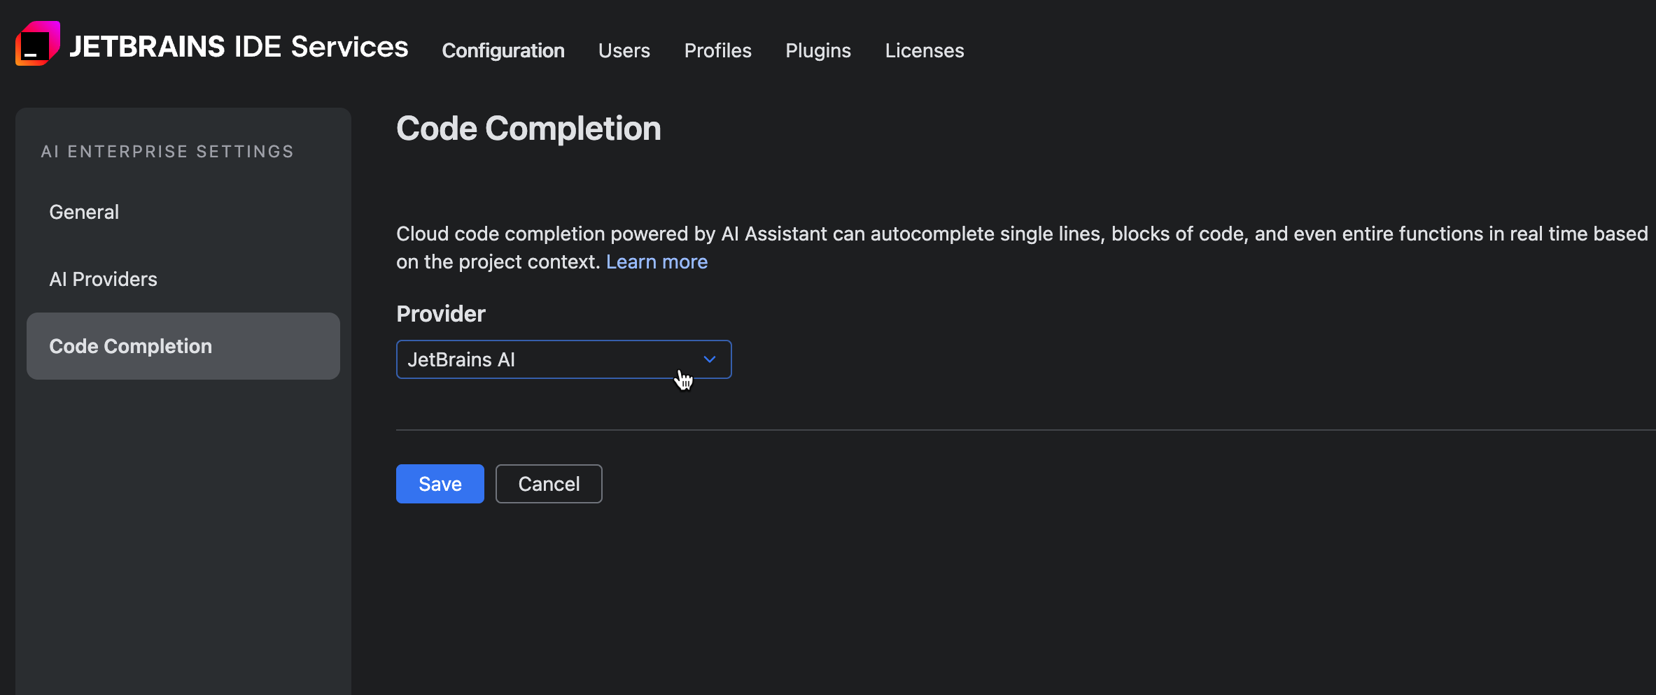Viewport: 1656px width, 695px height.
Task: Open the AI Providers settings
Action: [103, 278]
